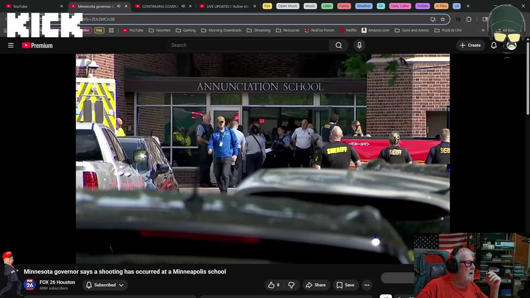Click the search magnifier button
This screenshot has height=298, width=530.
click(x=339, y=45)
